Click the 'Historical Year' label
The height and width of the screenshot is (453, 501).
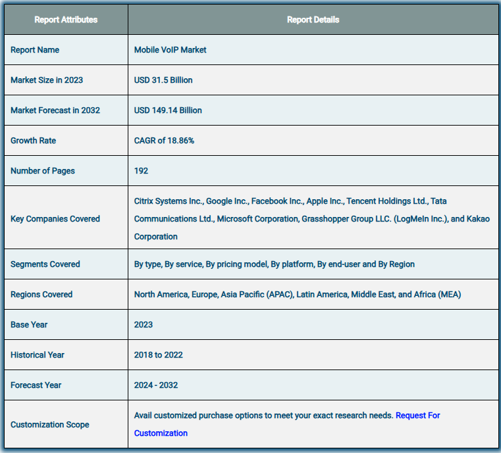point(38,355)
